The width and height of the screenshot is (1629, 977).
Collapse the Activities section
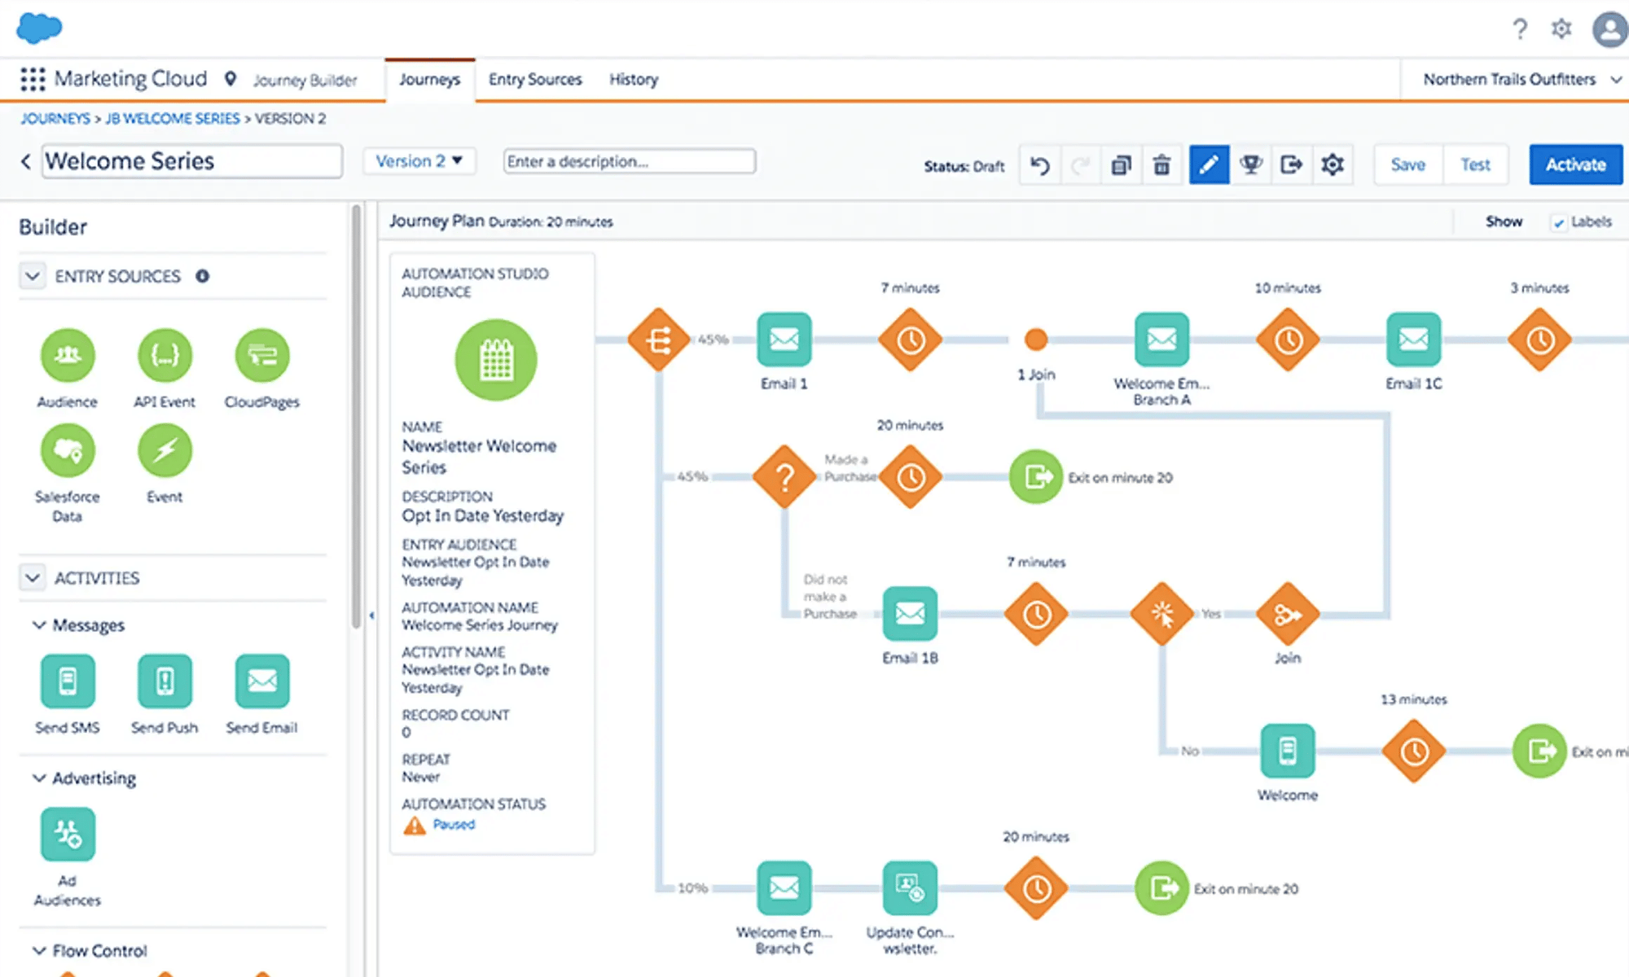32,578
